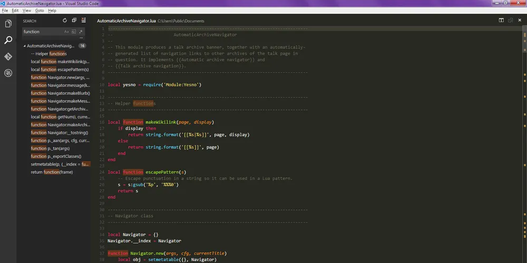The height and width of the screenshot is (263, 527).
Task: Click 'Module:Yesno' string on line 10
Action: point(181,85)
